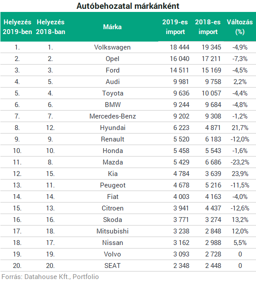256x283 pixels.
Task: Select the Peugeot brand cell
Action: click(x=113, y=185)
